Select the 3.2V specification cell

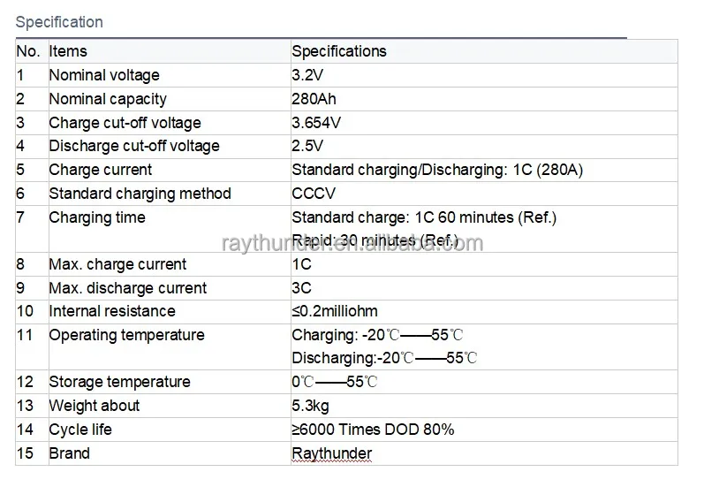(308, 75)
